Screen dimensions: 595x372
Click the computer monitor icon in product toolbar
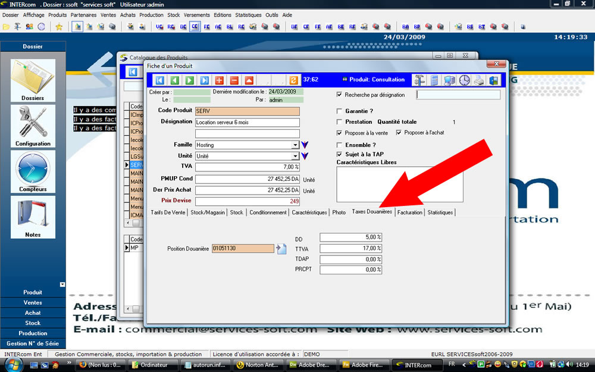coord(449,80)
